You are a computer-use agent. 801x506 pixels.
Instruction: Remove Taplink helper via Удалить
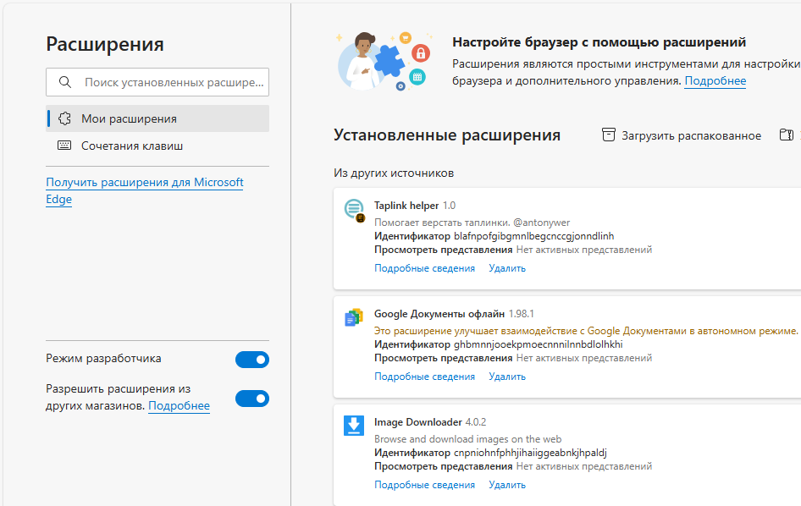(506, 268)
